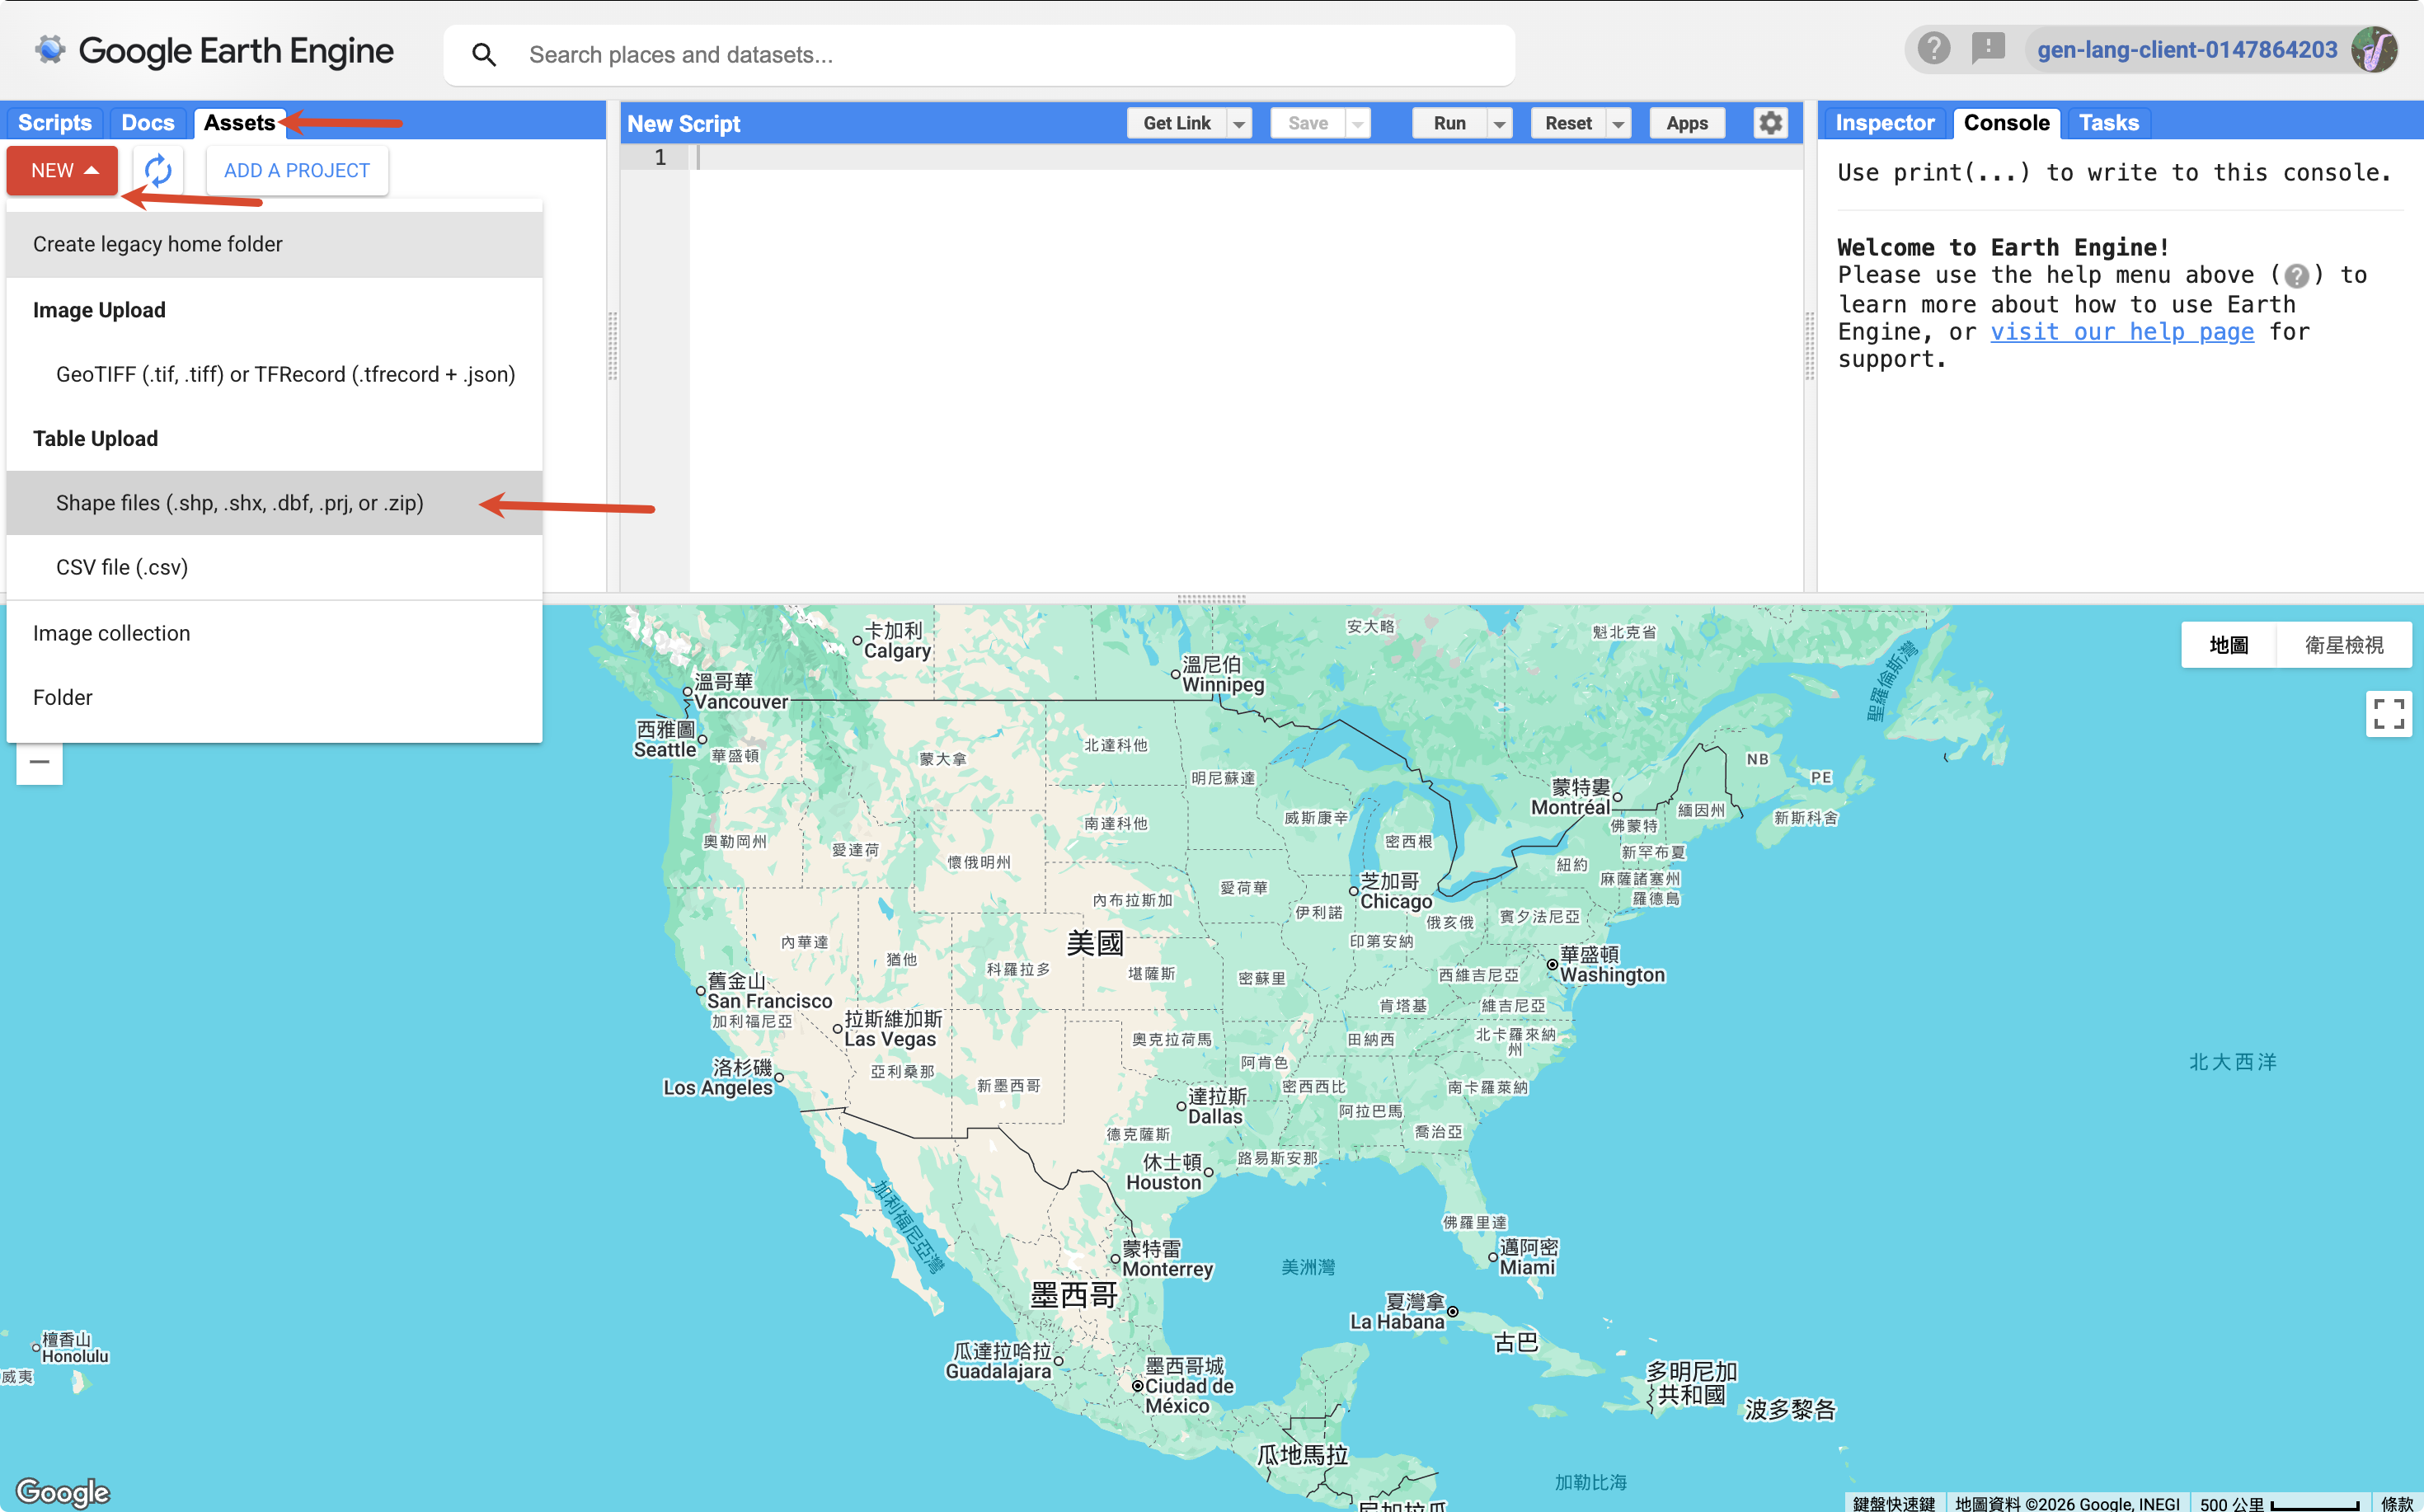Click the send feedback icon

1988,49
